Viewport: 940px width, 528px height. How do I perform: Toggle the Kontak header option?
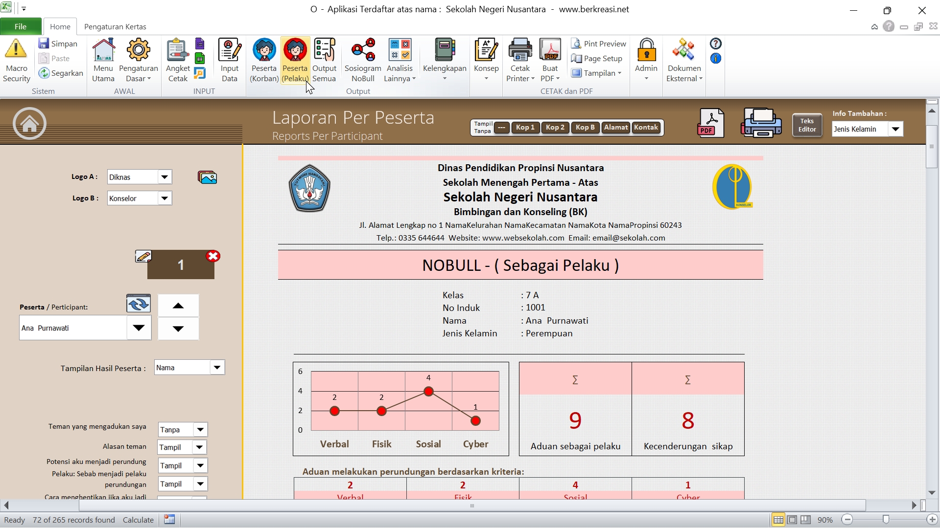tap(646, 128)
